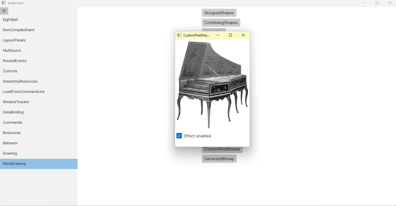
Task: Select the highlighted MoreDrawing item
Action: click(x=39, y=164)
